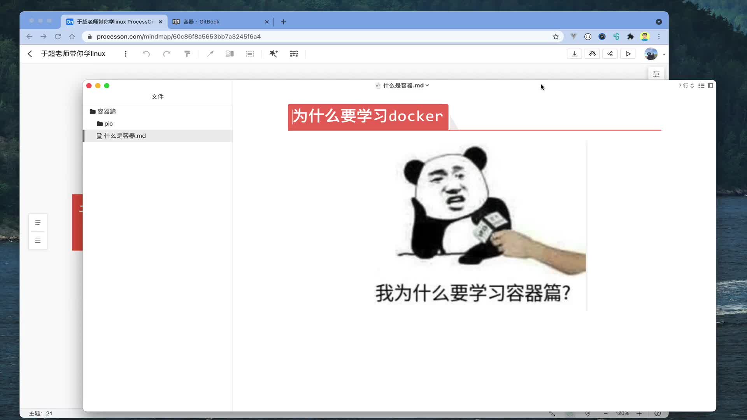Toggle the sidebar panel icon
The width and height of the screenshot is (747, 420).
click(710, 86)
